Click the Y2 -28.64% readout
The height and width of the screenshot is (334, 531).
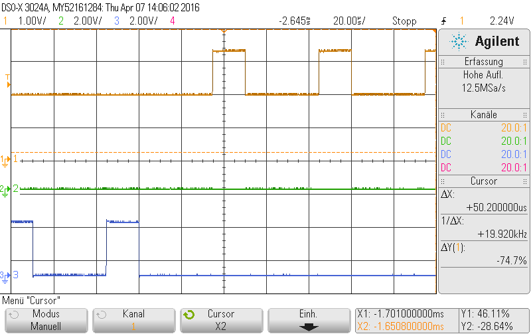[487, 327]
